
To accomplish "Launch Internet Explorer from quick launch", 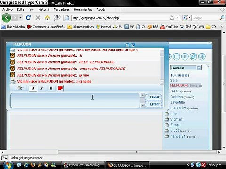I will 26,165.
